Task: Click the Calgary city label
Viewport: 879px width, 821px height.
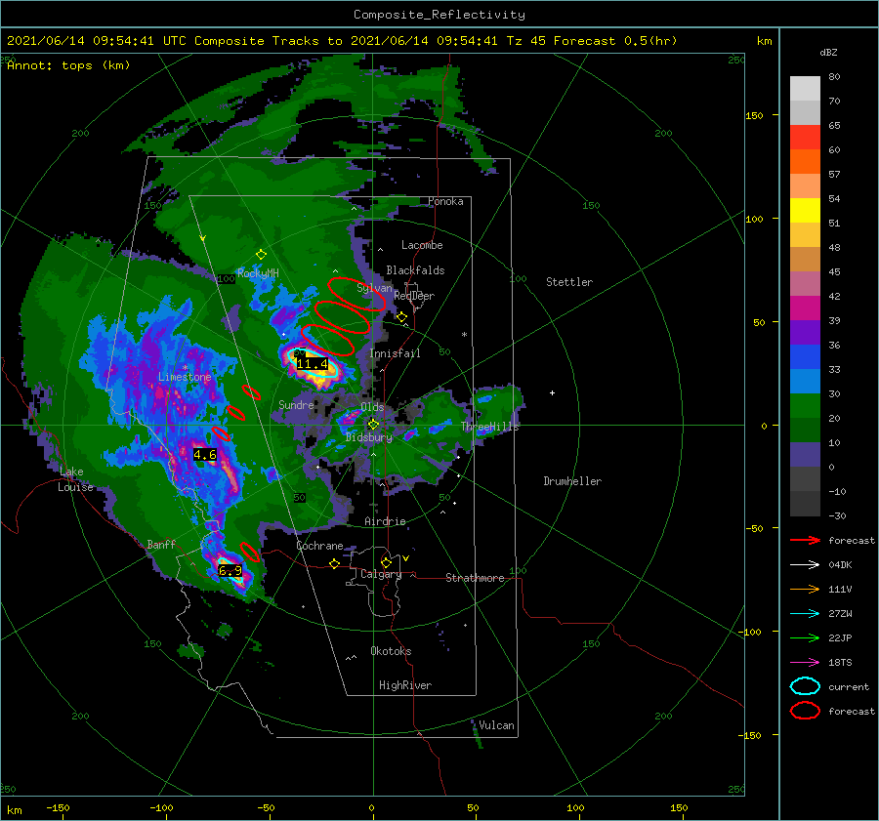Action: click(x=381, y=574)
